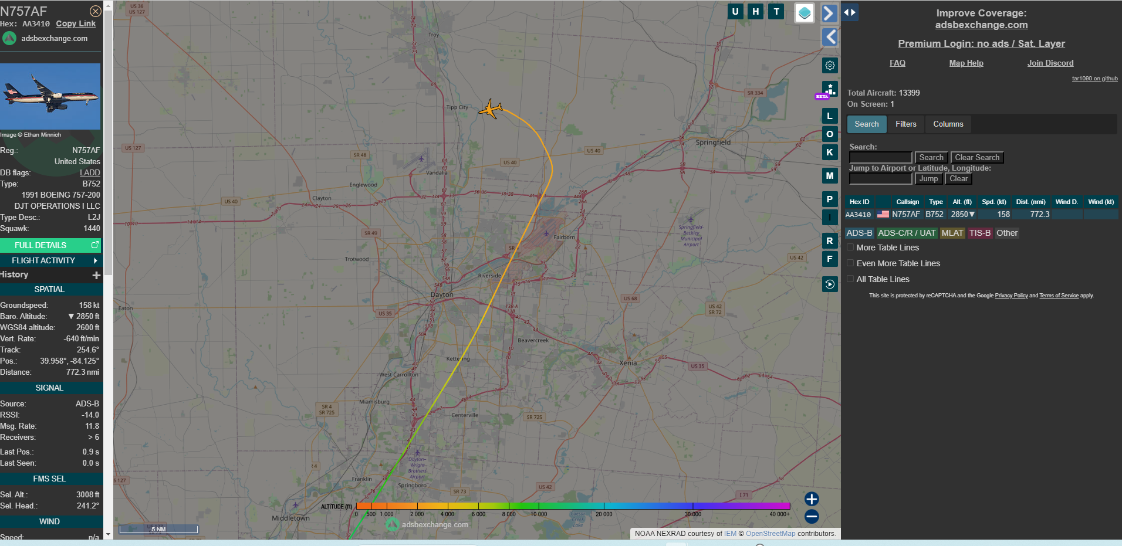
Task: Click the TIS-B source legend swatch
Action: (x=980, y=233)
